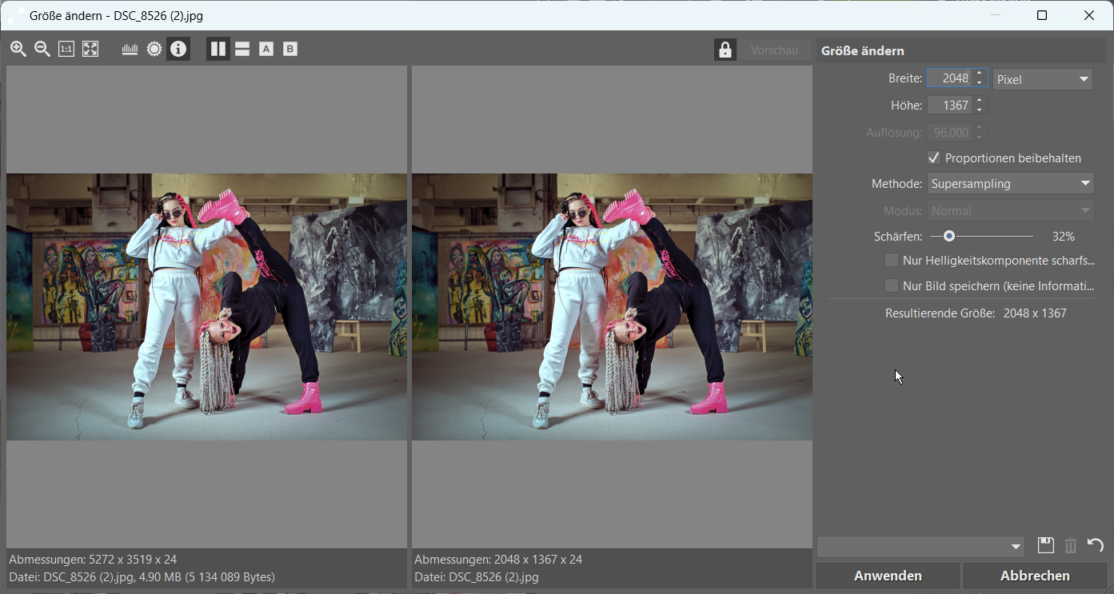Enable Nur Helligkeitskomponente schärfen checkbox

pyautogui.click(x=891, y=260)
